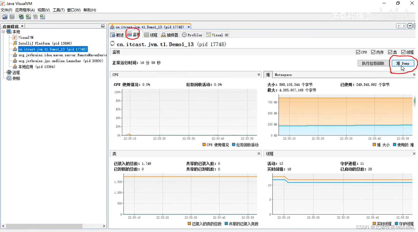Click the 执行垃圾回收 button
This screenshot has height=232, width=418.
pyautogui.click(x=373, y=63)
